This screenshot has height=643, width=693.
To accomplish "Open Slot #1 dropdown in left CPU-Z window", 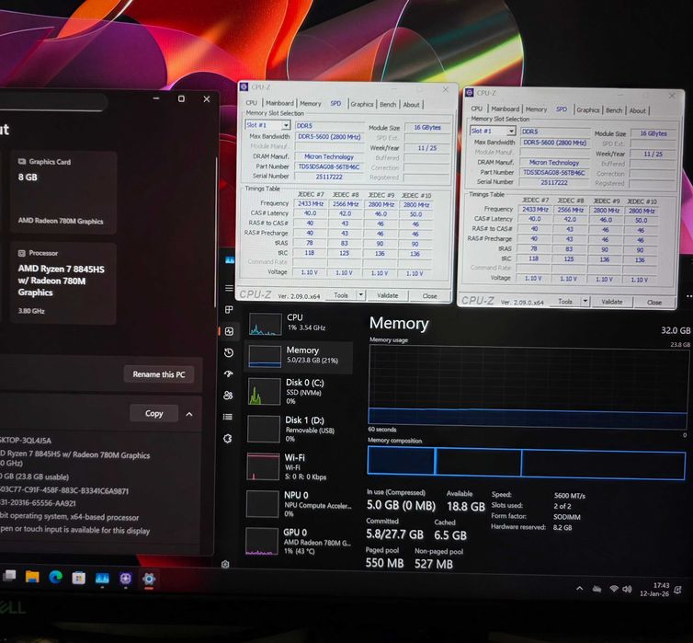I will [286, 126].
